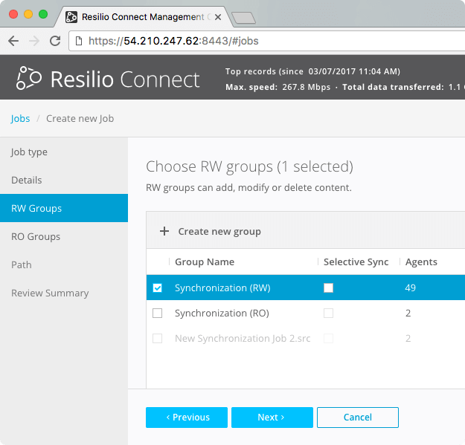The height and width of the screenshot is (445, 465).
Task: Click the Agents column header
Action: [421, 262]
